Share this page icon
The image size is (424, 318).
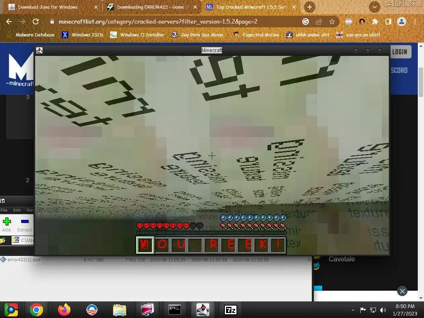click(319, 22)
